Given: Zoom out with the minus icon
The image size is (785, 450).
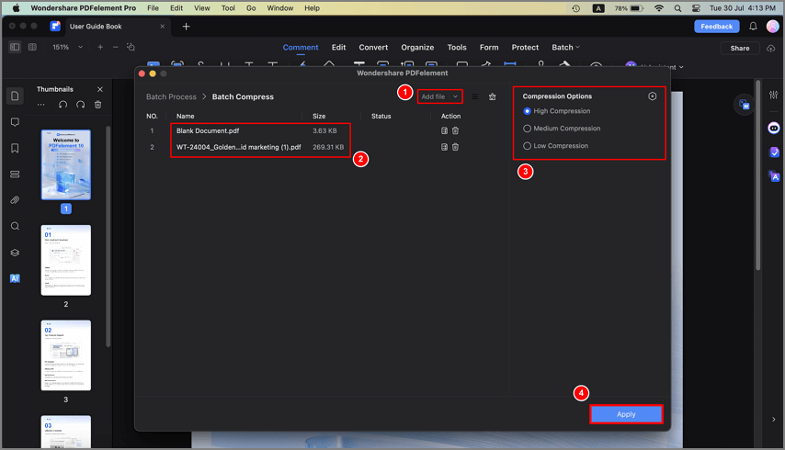Looking at the screenshot, I should [x=116, y=47].
